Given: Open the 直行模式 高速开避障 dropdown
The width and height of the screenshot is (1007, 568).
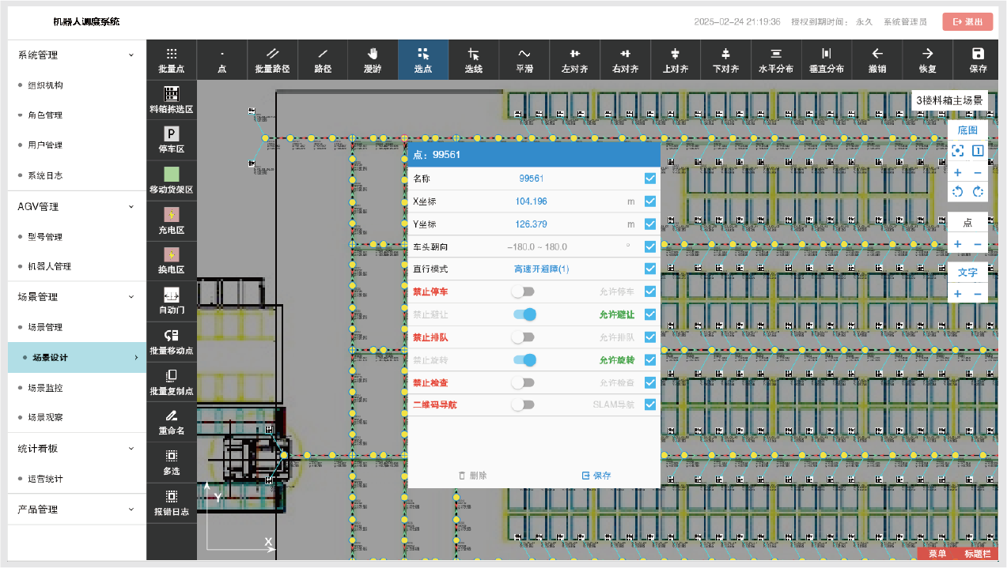Looking at the screenshot, I should 541,269.
